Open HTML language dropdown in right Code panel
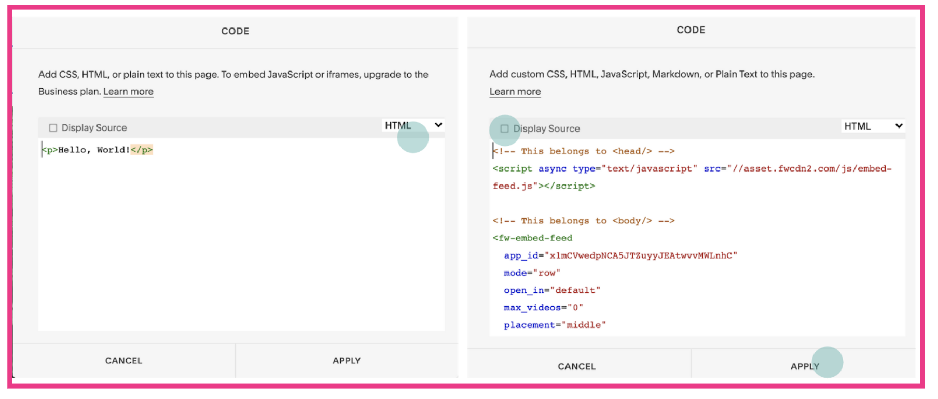Screen dimensions: 938x399 [x=873, y=126]
